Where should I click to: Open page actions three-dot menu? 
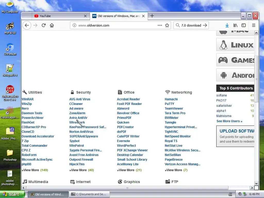(x=160, y=25)
